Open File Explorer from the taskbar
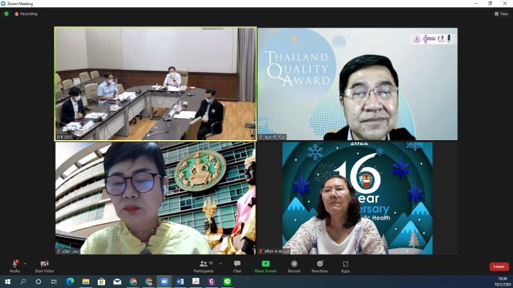Viewport: 513px width, 288px height. coord(86,282)
